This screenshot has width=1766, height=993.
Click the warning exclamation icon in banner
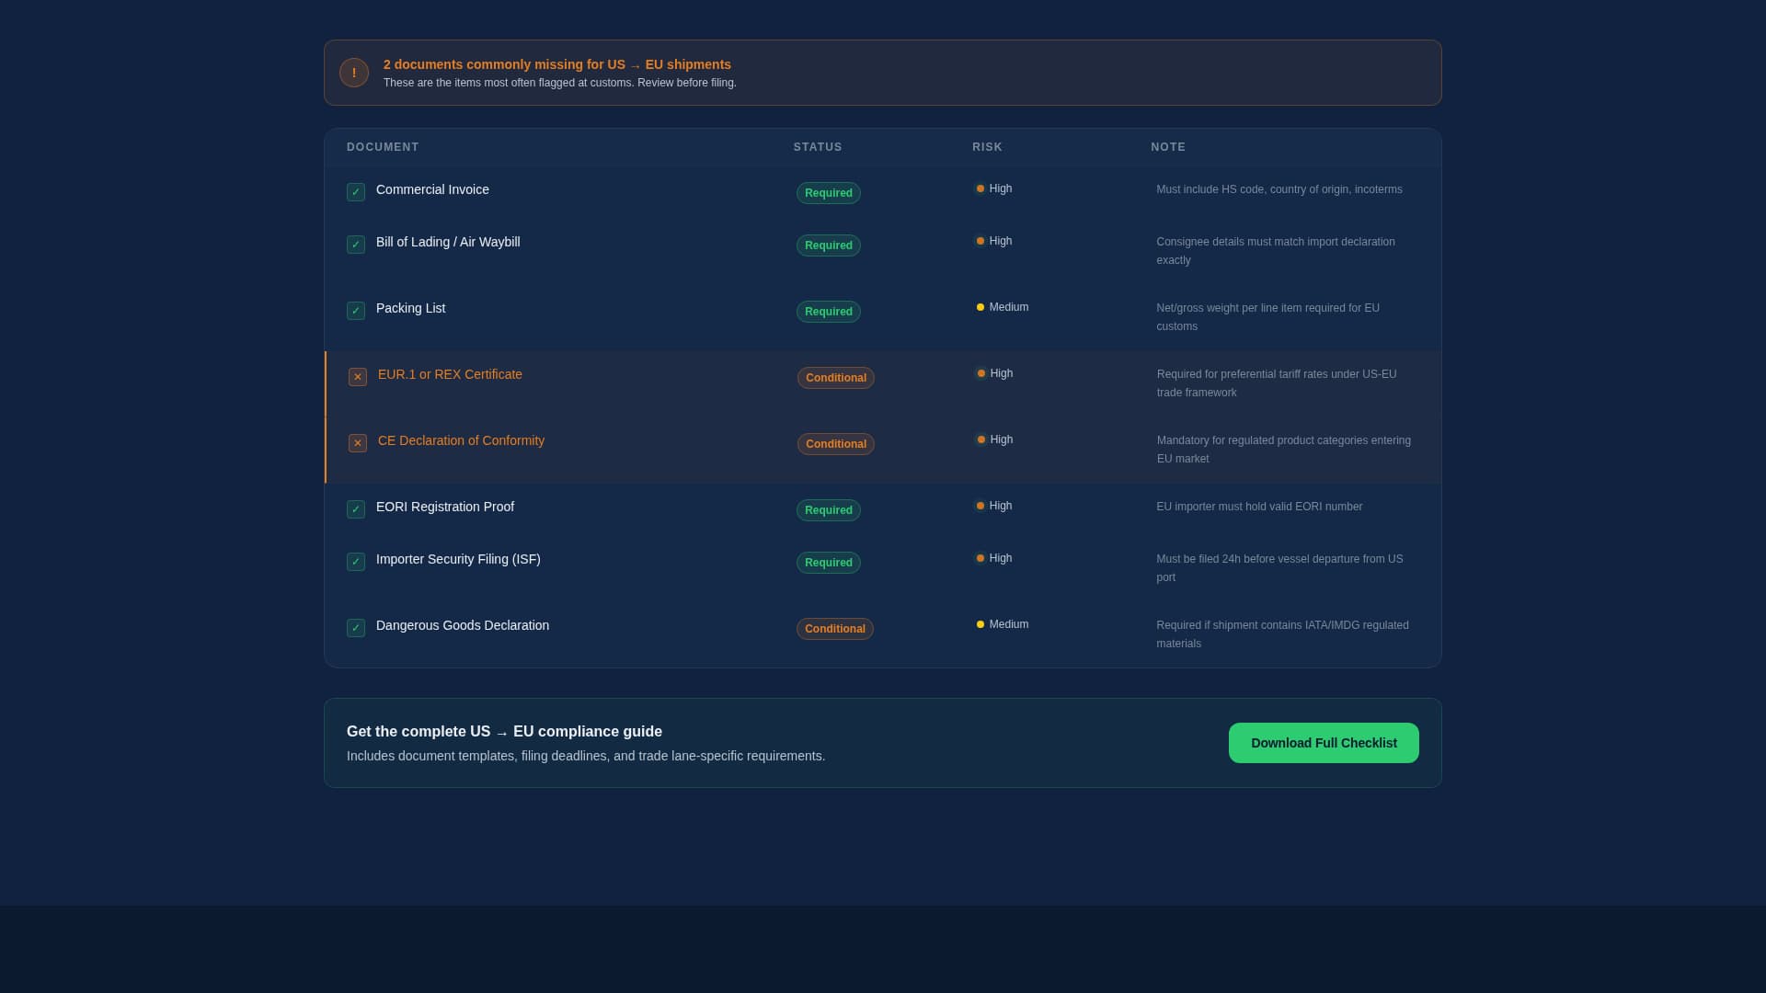354,73
